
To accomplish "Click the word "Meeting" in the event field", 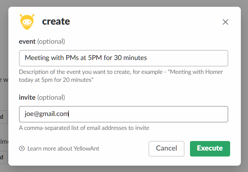I will (x=37, y=58).
